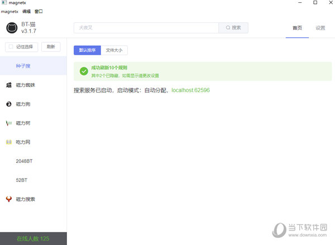The image size is (335, 245).
Task: Open the 编辑 menu
Action: [x=27, y=11]
